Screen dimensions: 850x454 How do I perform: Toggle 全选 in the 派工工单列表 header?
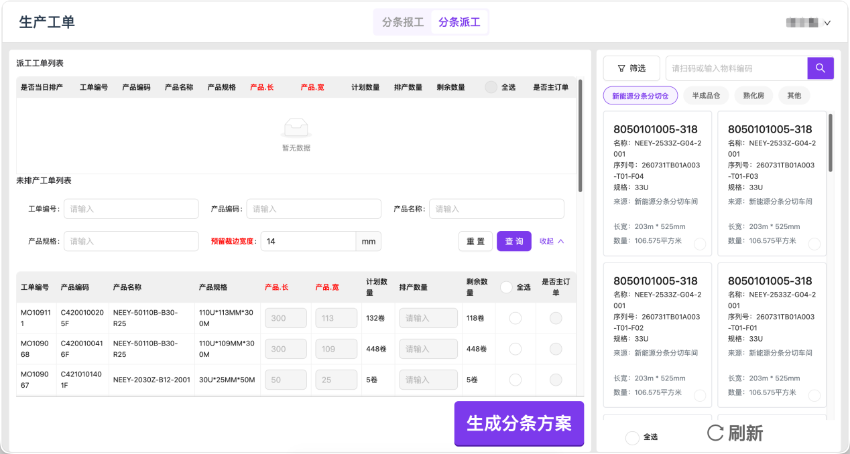coord(491,87)
